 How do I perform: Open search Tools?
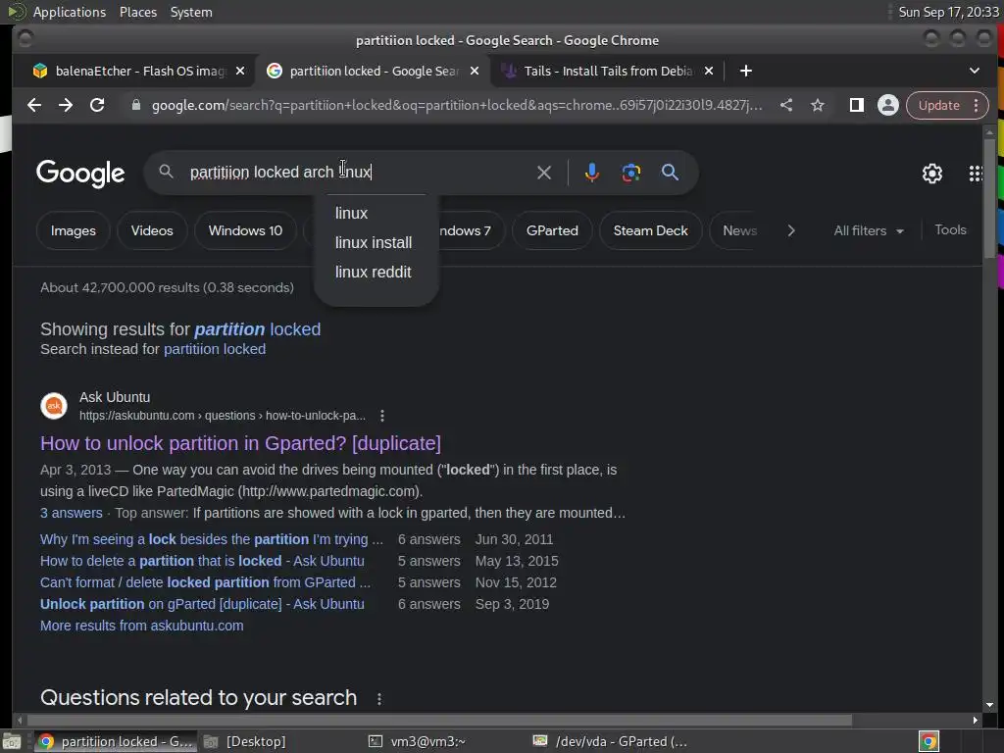950,229
